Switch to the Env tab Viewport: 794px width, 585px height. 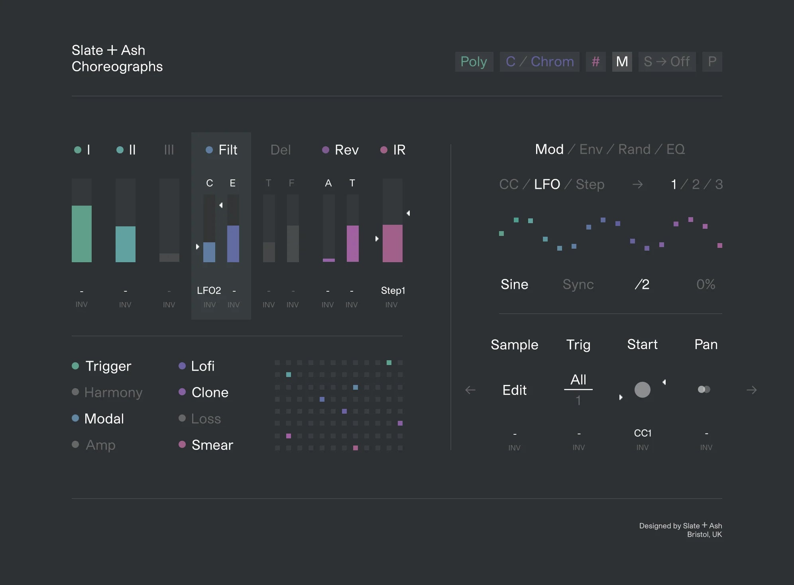[x=591, y=149]
